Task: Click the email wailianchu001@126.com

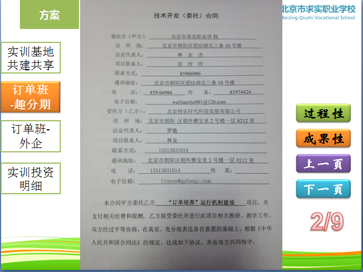Action: pyautogui.click(x=199, y=102)
